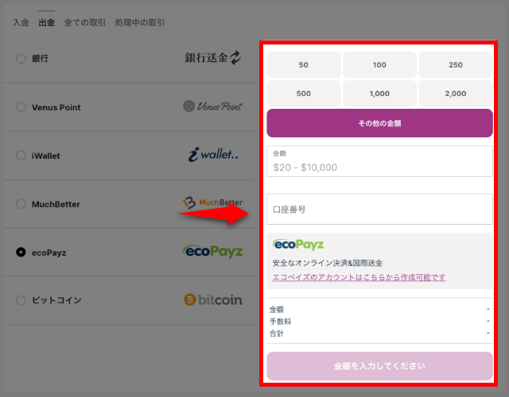Click the ecoPayz logo in payment list
Screen dimensions: 509x397
click(212, 252)
